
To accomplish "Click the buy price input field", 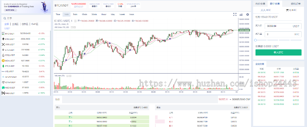I will pos(283,26).
